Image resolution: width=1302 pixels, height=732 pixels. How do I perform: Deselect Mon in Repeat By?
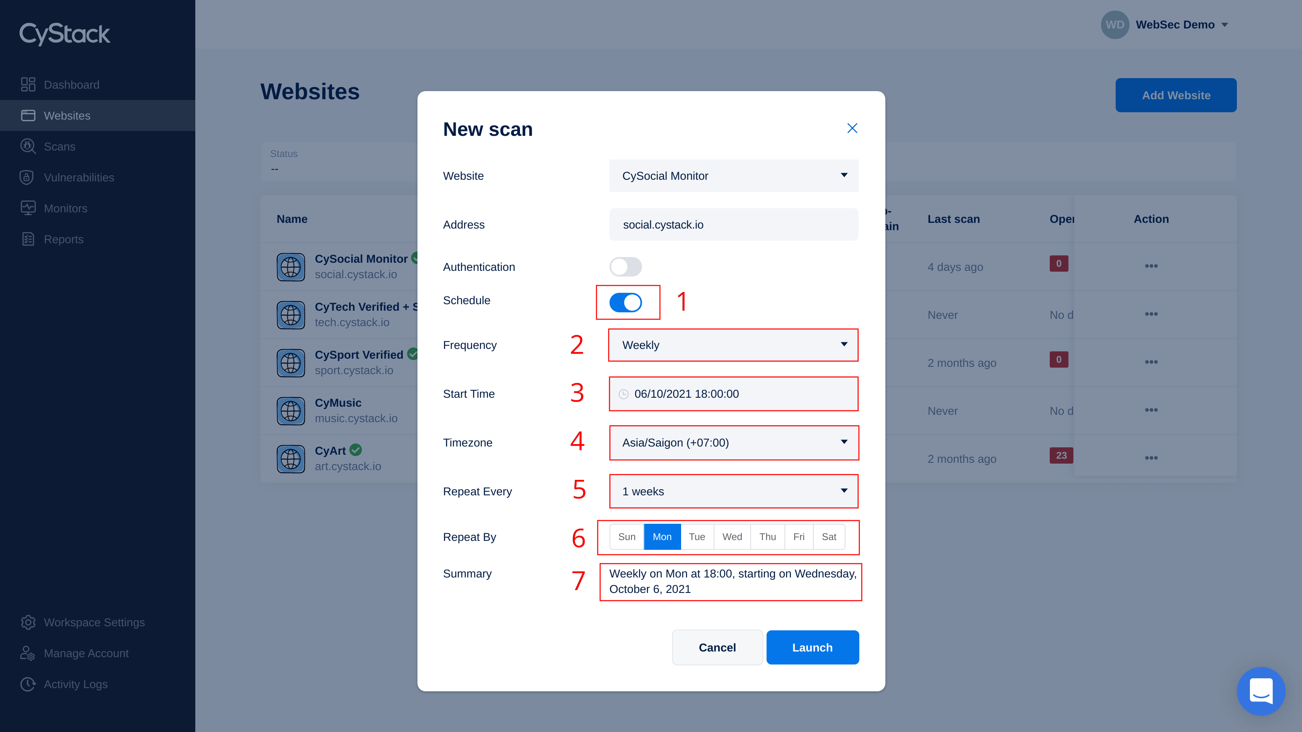[662, 536]
